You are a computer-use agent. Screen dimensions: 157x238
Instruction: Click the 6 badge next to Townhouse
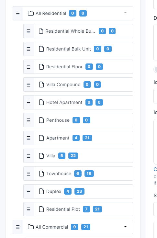[x=78, y=174]
